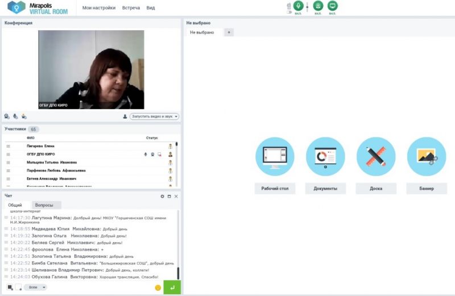Click the gray walkie-talkie icon in top bar
Viewport: 455px width, 296px height.
click(x=289, y=6)
